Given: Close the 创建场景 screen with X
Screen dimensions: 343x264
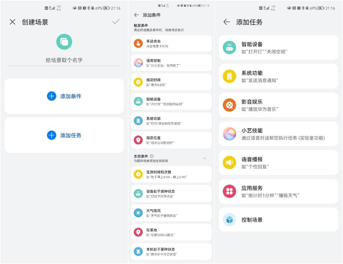Looking at the screenshot, I should point(12,22).
